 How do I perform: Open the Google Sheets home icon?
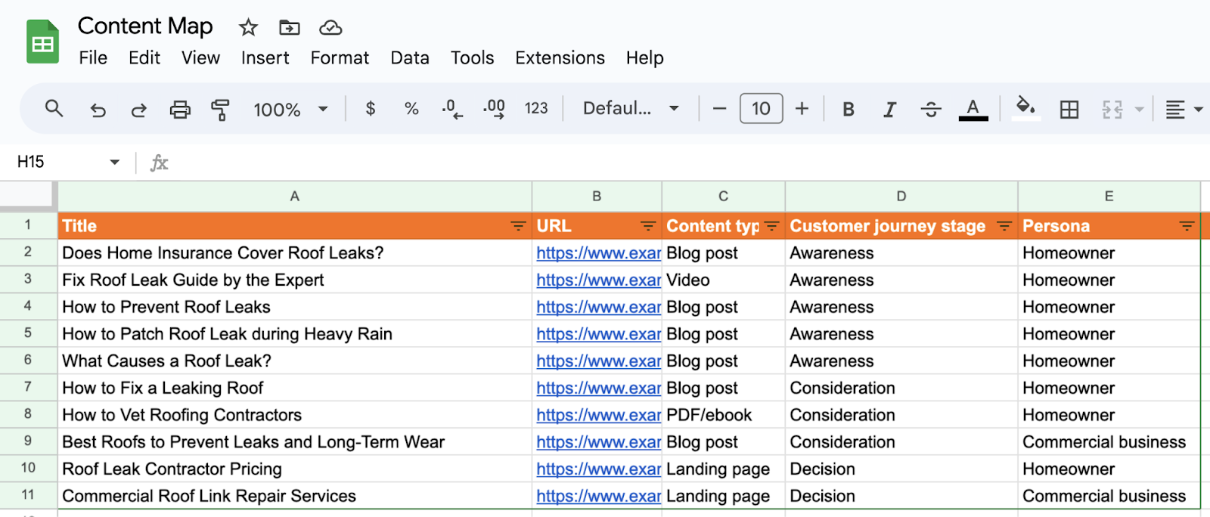(x=43, y=42)
